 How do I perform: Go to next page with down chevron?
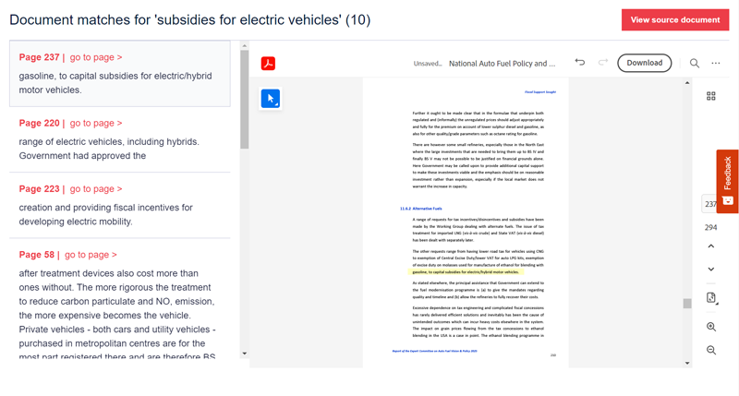pyautogui.click(x=711, y=270)
